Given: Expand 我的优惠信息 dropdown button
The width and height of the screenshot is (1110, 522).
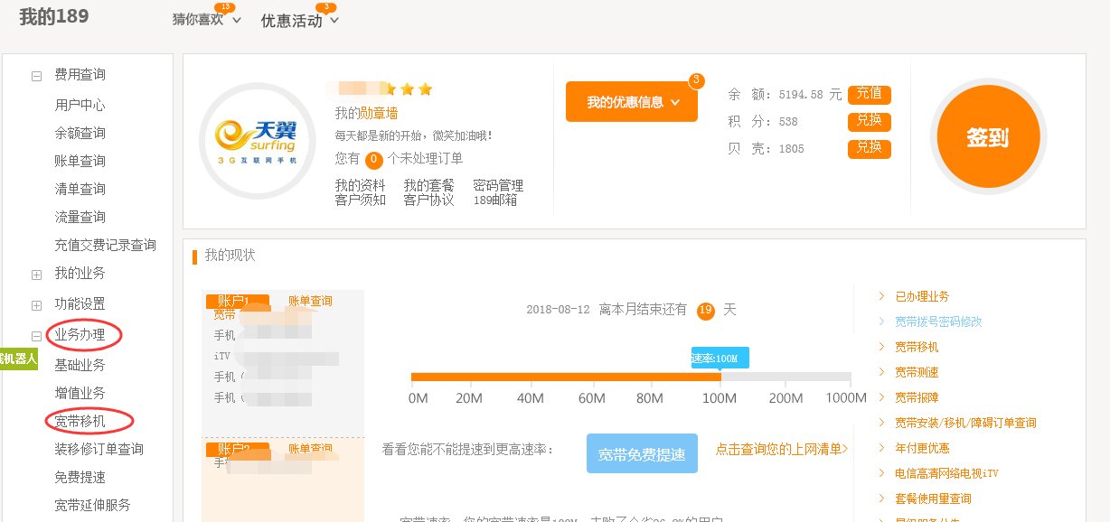Looking at the screenshot, I should click(x=632, y=102).
